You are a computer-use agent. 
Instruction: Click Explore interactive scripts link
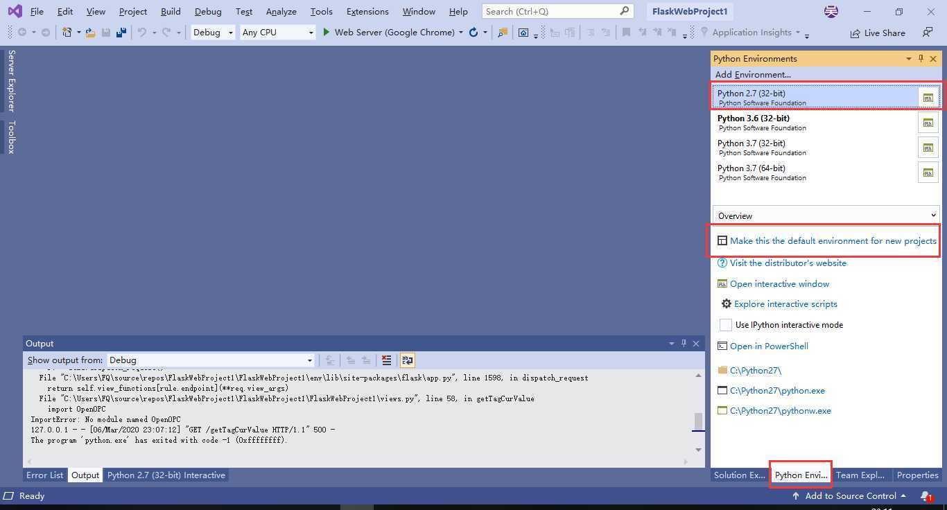(x=785, y=304)
